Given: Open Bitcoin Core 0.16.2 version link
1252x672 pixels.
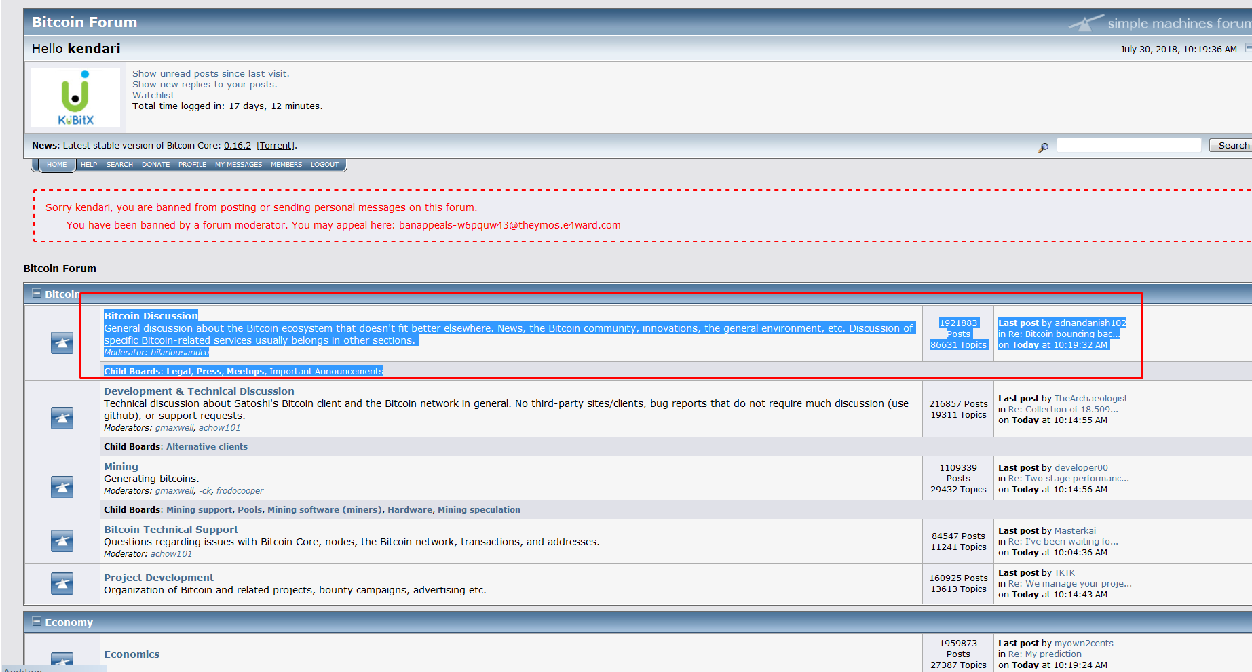Looking at the screenshot, I should click(238, 145).
